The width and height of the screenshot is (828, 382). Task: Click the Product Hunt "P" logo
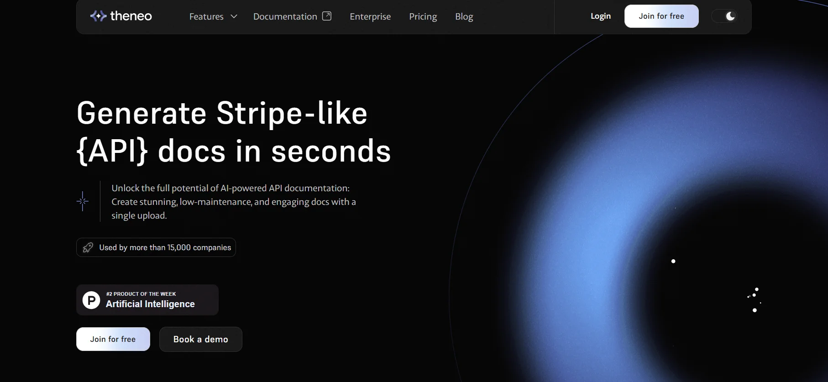point(91,300)
